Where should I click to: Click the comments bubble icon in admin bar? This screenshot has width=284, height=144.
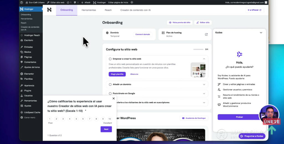pyautogui.click(x=75, y=2)
